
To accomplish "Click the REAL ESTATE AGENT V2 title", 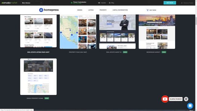I will [x=114, y=52].
